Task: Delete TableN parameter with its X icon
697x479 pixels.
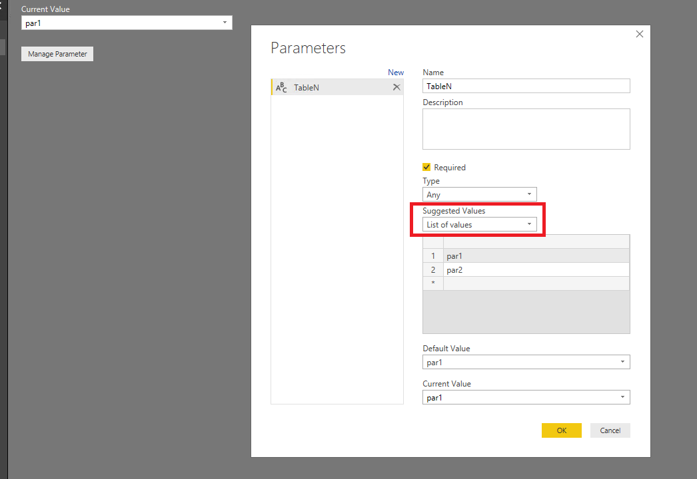Action: pyautogui.click(x=396, y=87)
